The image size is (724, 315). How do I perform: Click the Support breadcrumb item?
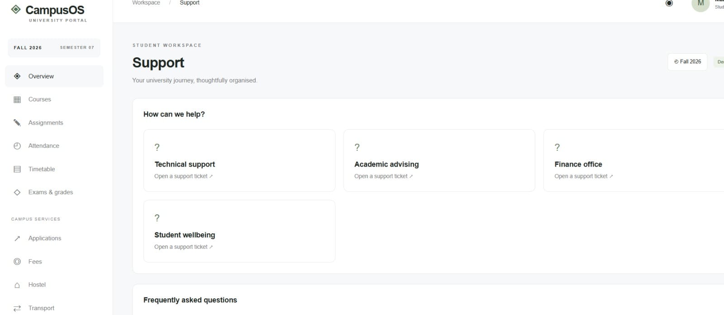[190, 3]
